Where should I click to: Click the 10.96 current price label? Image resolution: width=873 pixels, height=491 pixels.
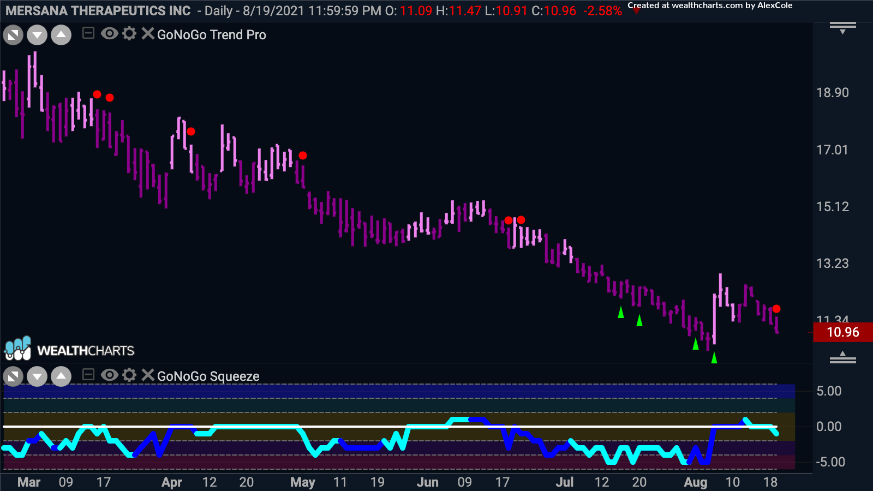pyautogui.click(x=843, y=332)
